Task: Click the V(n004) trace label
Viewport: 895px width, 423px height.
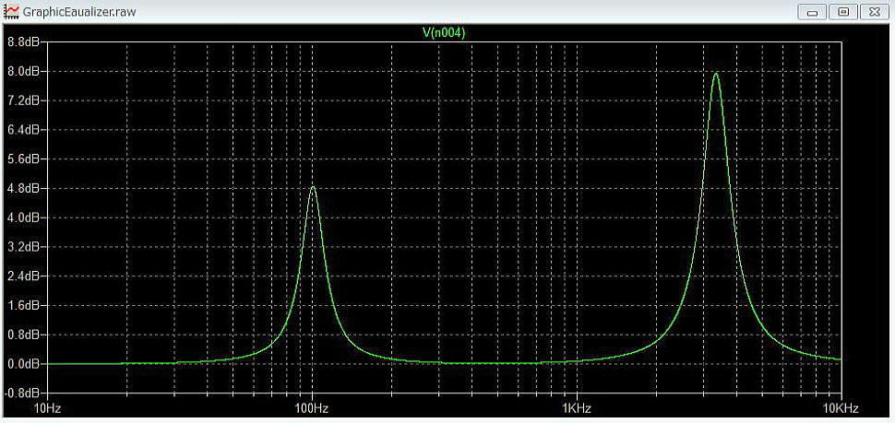Action: tap(444, 33)
